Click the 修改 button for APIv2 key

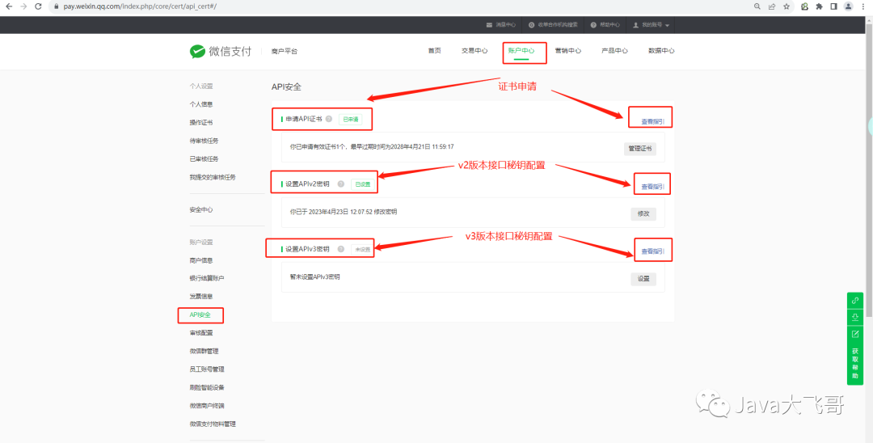point(643,213)
